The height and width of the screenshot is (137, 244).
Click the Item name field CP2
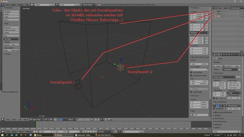pos(201,115)
